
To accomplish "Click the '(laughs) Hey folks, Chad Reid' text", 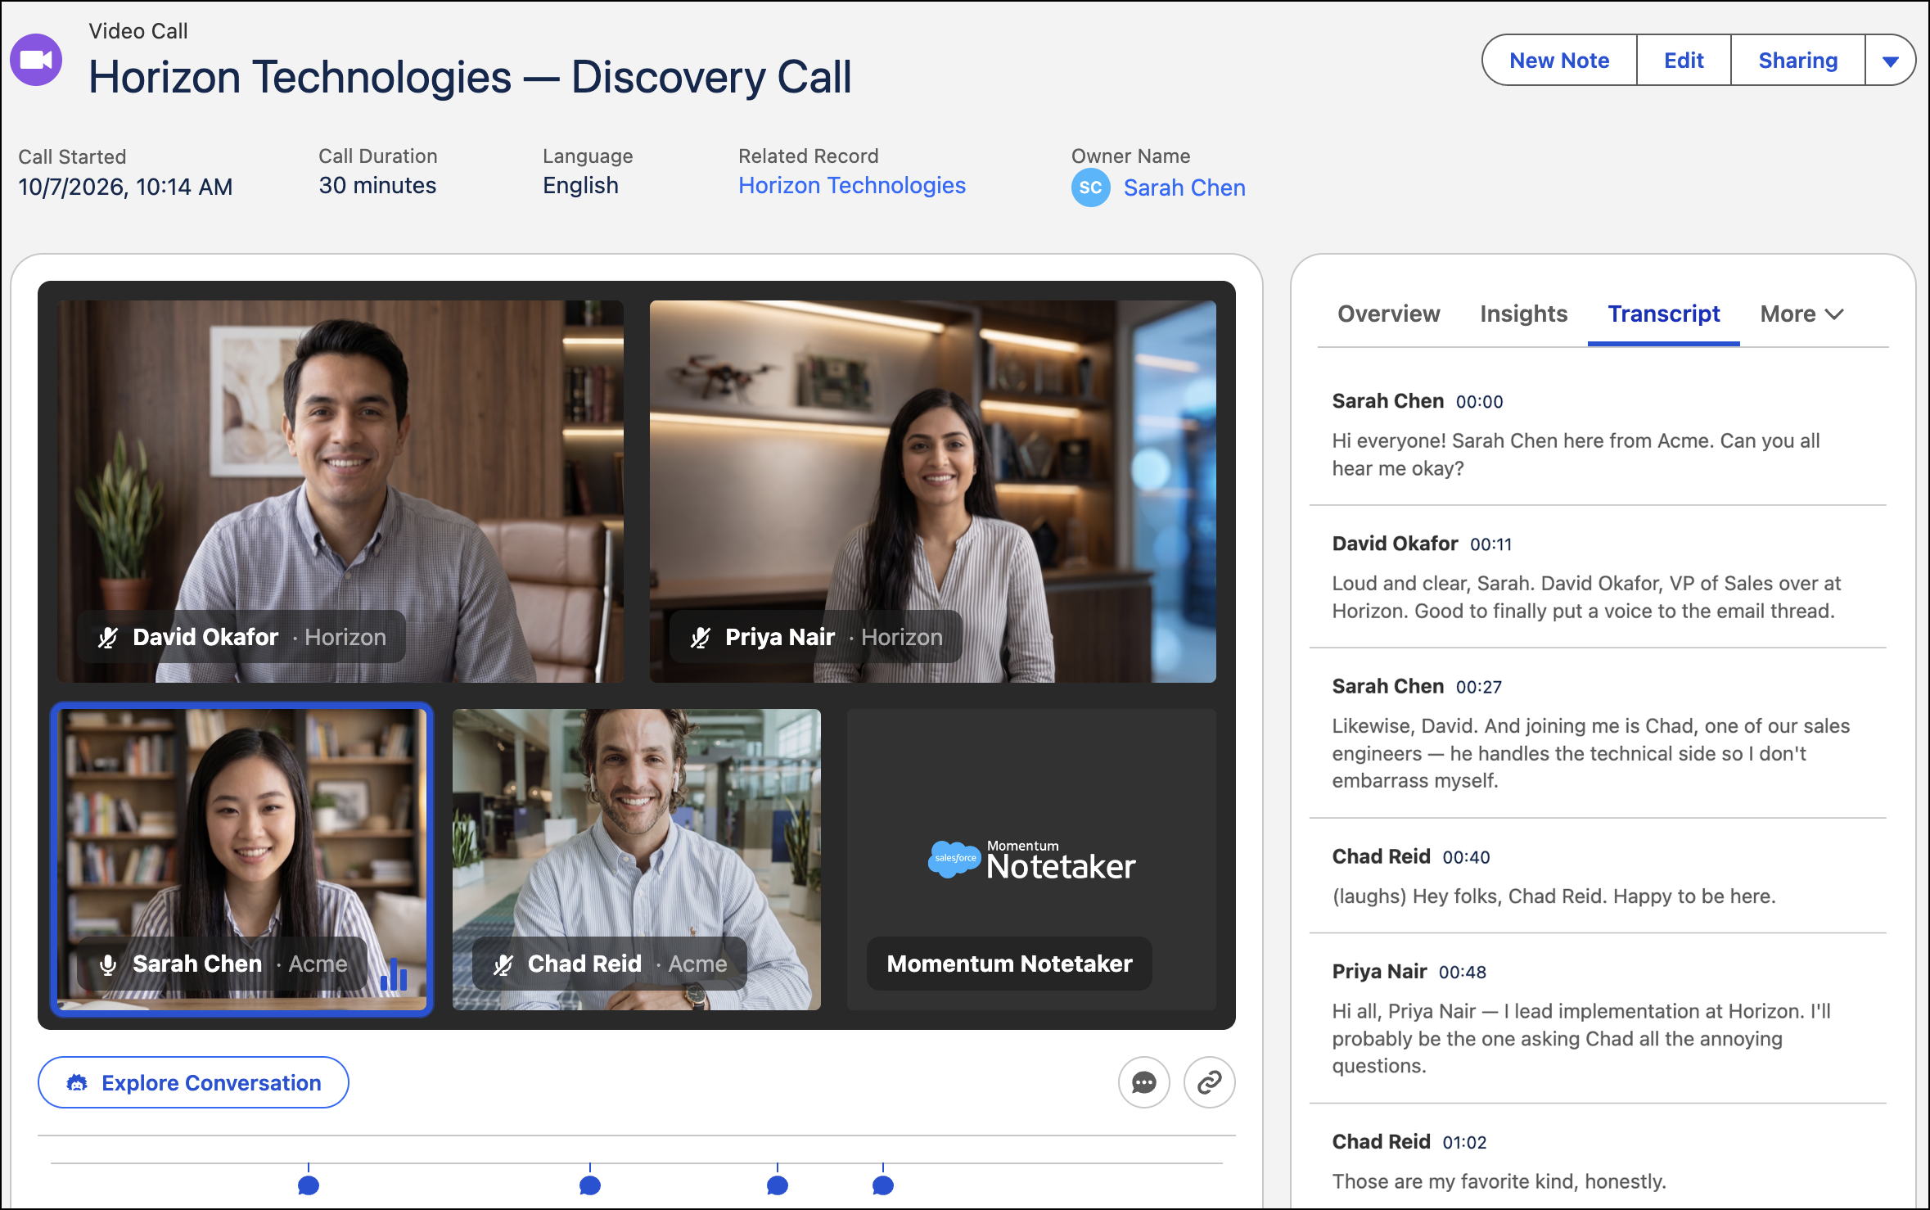I will tap(1553, 896).
